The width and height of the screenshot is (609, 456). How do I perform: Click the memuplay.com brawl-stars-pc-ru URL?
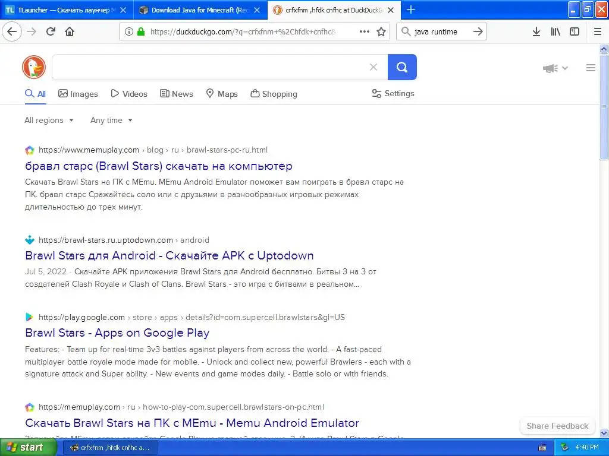coord(153,150)
